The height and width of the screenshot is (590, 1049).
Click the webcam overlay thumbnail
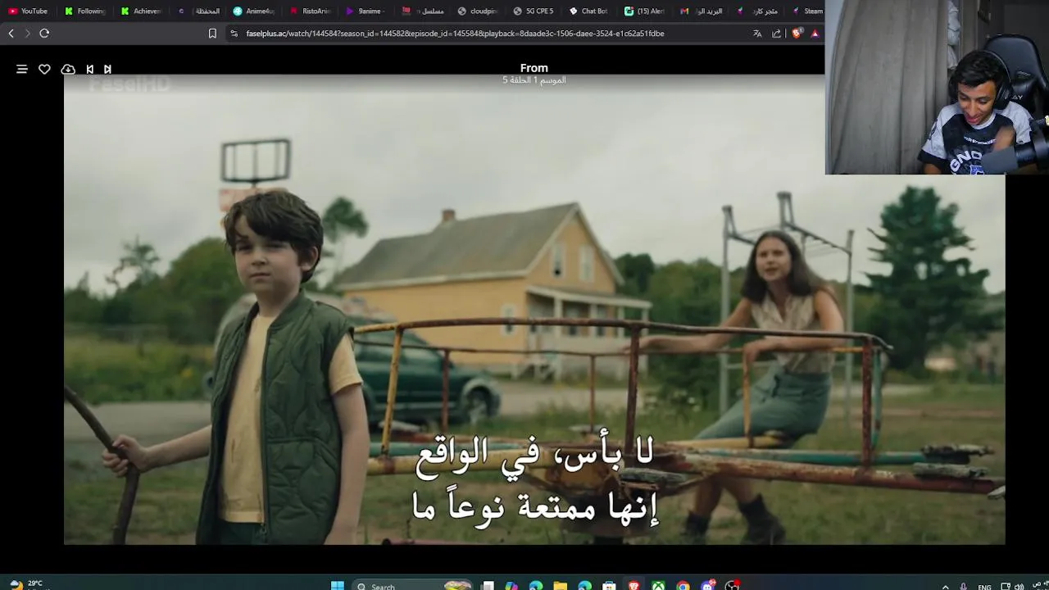coord(937,87)
